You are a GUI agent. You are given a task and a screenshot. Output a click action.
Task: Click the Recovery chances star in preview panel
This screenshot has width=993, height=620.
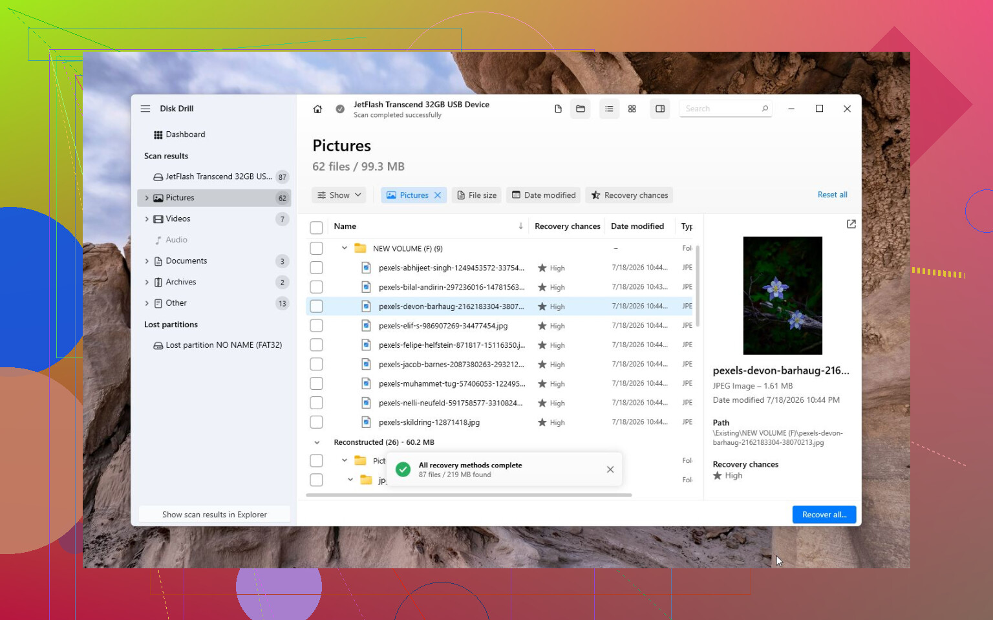coord(717,476)
